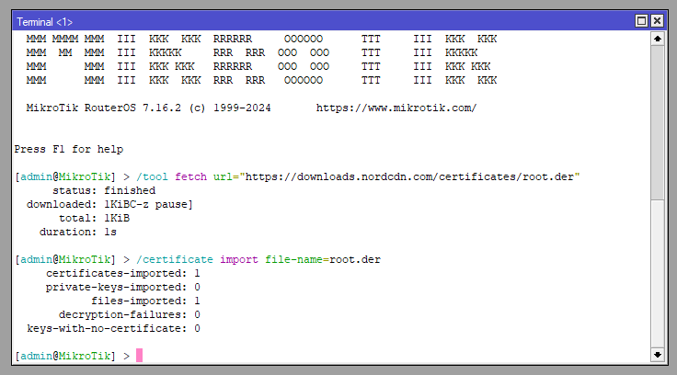Click the 'Press F1 for help' text

point(69,149)
